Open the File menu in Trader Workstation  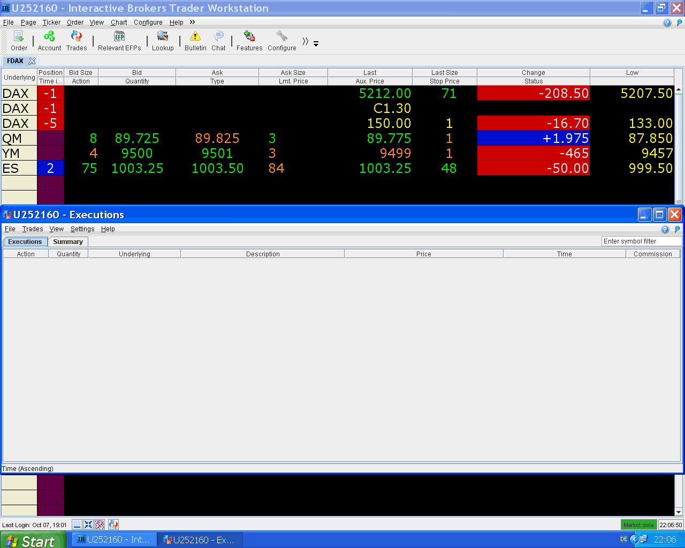(9, 22)
